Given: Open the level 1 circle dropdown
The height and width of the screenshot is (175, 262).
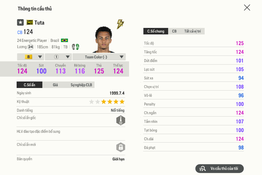Looking at the screenshot, I should point(58,57).
